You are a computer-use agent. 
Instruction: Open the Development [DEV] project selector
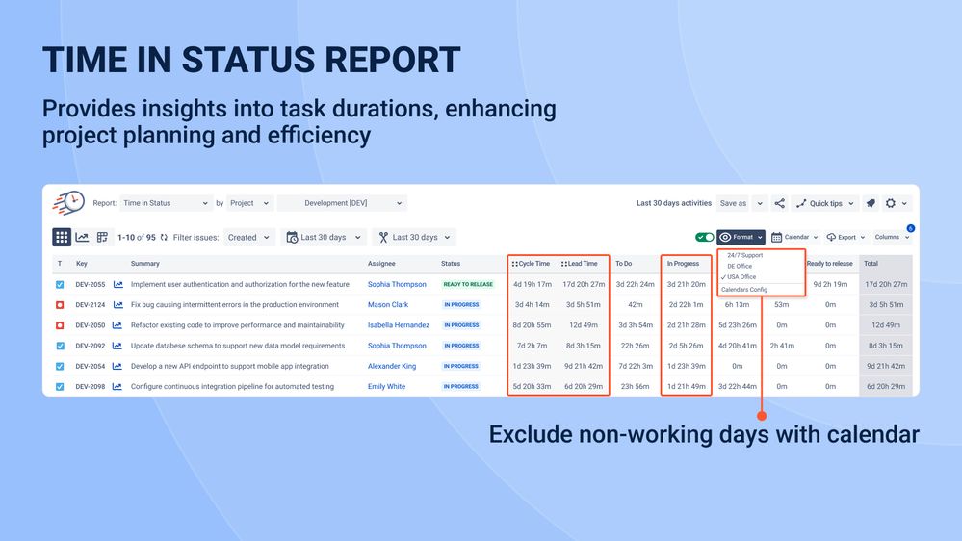pos(343,203)
